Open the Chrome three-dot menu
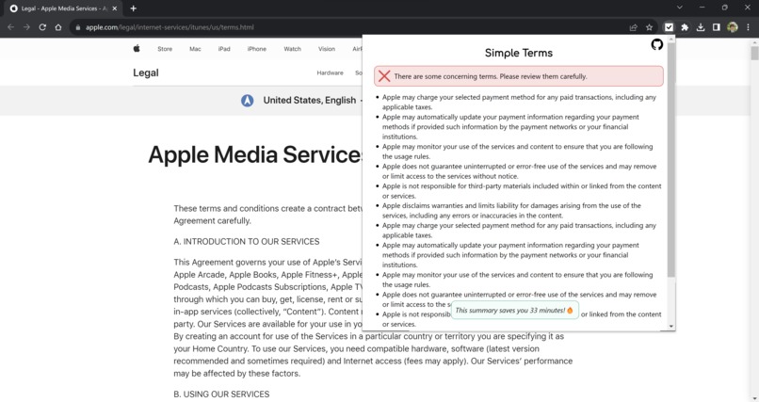Viewport: 759px width, 402px height. tap(749, 27)
